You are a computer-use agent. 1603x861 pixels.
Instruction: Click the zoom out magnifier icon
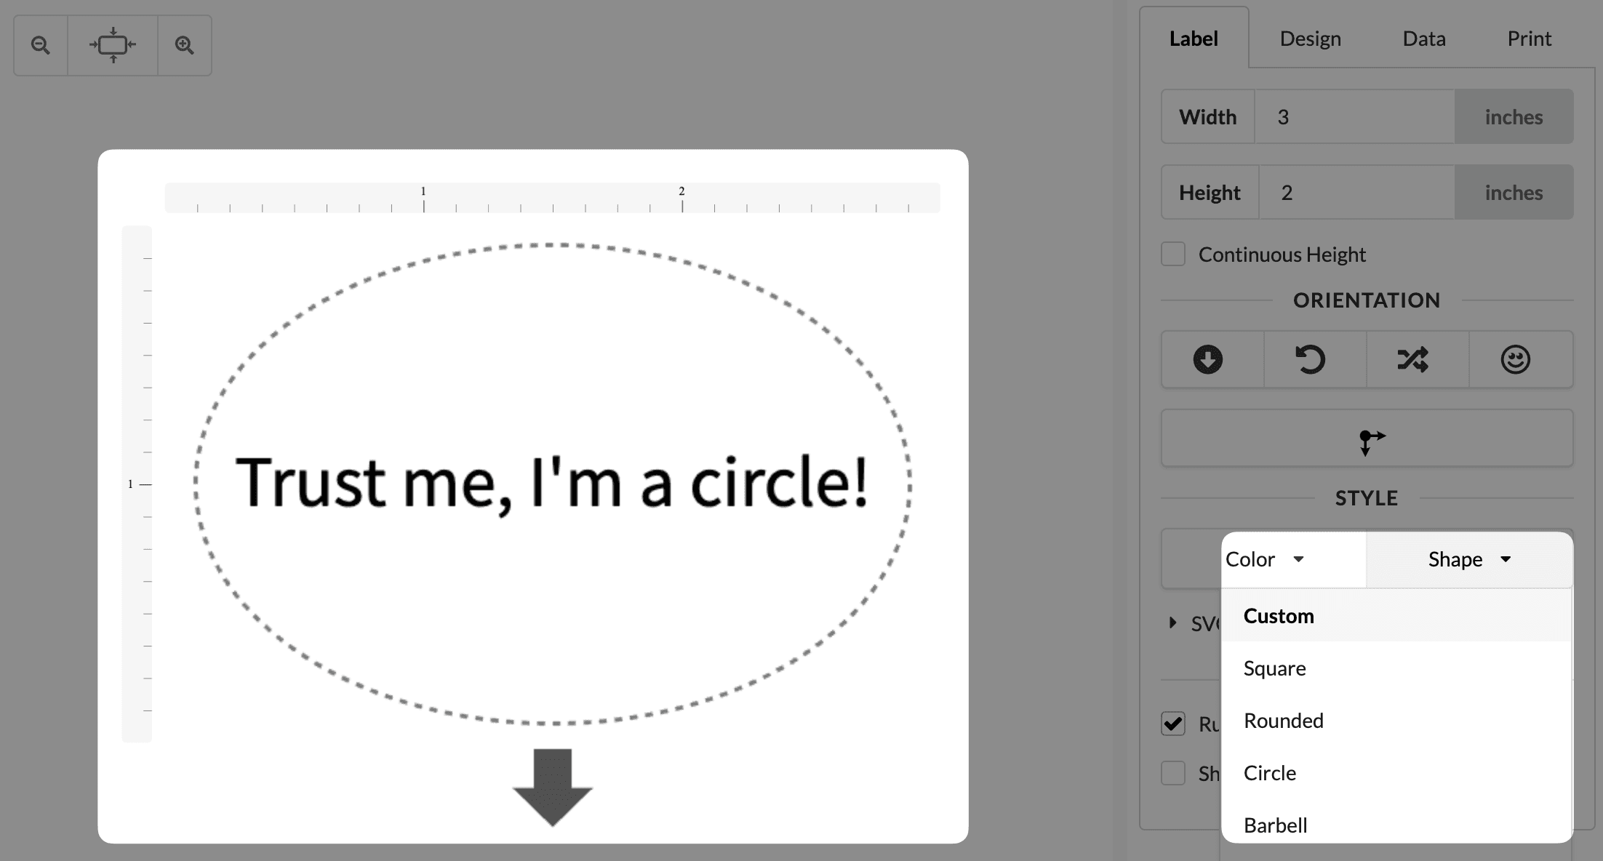(x=41, y=45)
